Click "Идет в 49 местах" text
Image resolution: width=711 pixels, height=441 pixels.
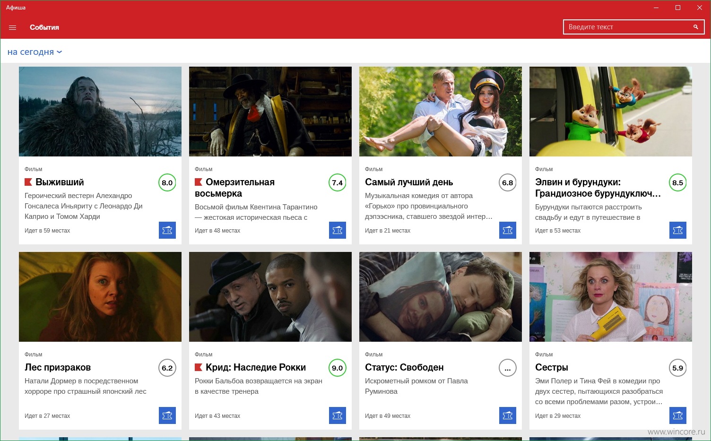(x=388, y=416)
